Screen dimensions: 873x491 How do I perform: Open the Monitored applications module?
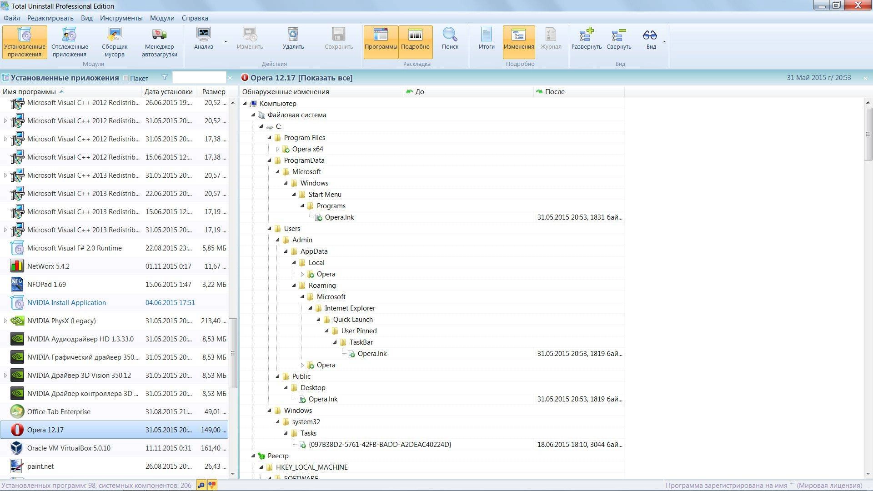pyautogui.click(x=70, y=42)
